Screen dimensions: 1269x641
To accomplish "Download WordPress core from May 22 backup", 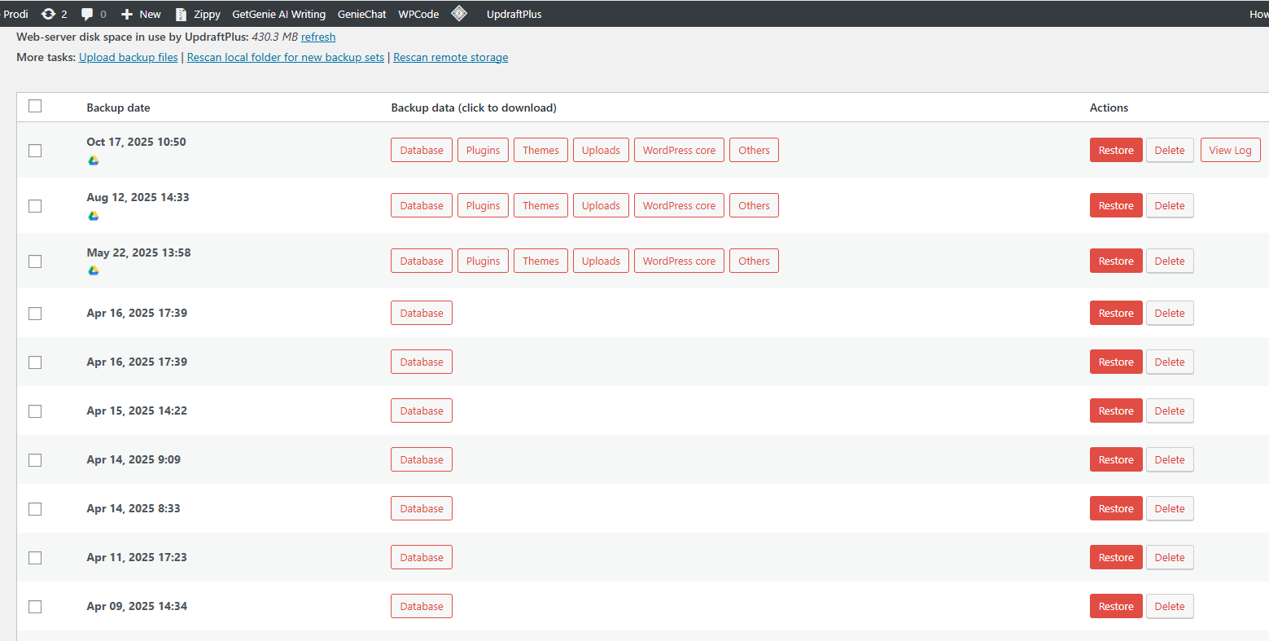I will tap(679, 261).
